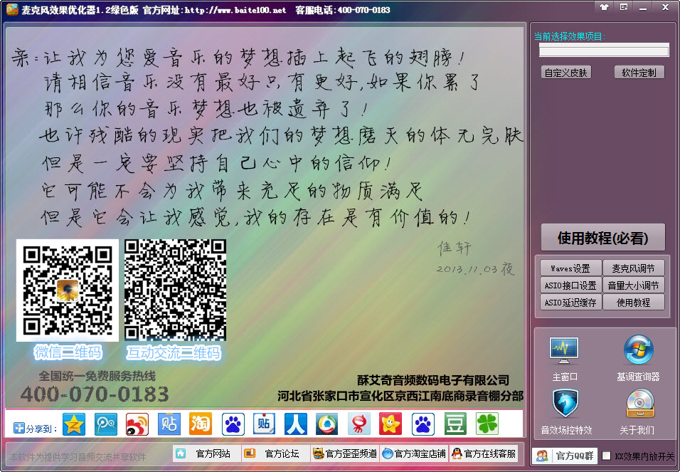Open the large 使用教程(必看) button

602,238
